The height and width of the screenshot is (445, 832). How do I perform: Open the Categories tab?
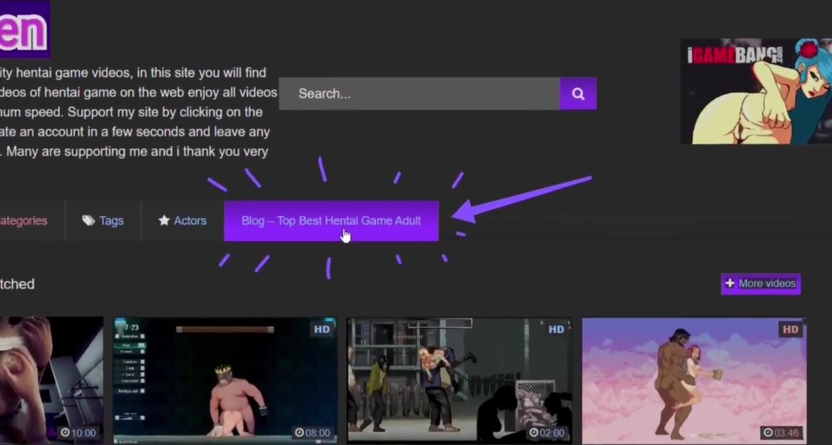pos(24,221)
